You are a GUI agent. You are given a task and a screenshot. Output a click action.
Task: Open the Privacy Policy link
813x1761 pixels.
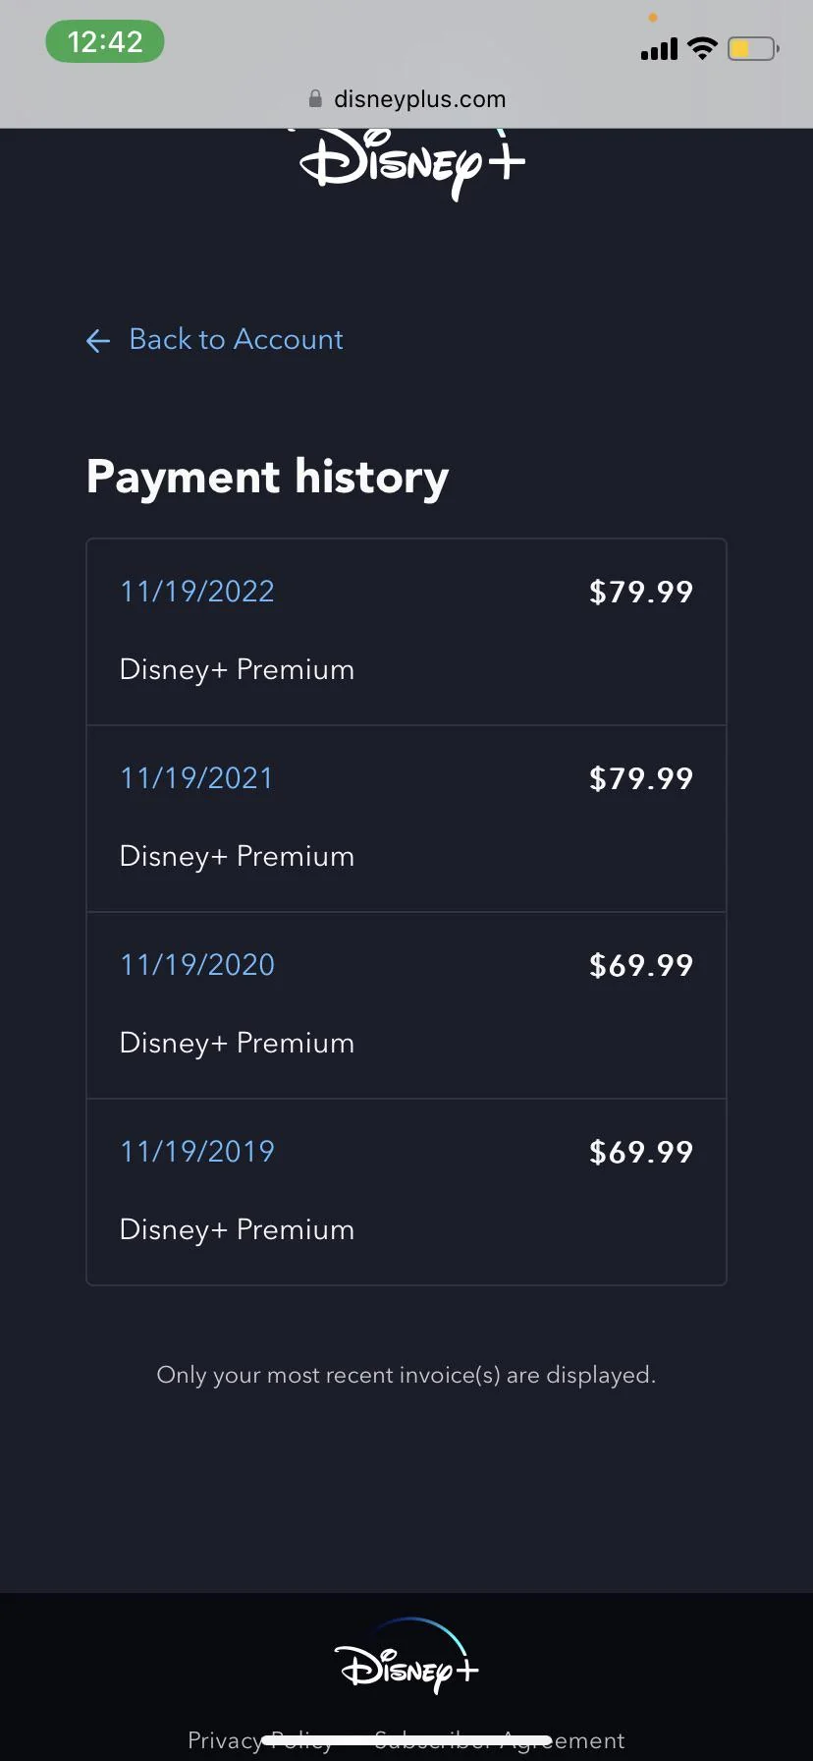coord(260,1739)
